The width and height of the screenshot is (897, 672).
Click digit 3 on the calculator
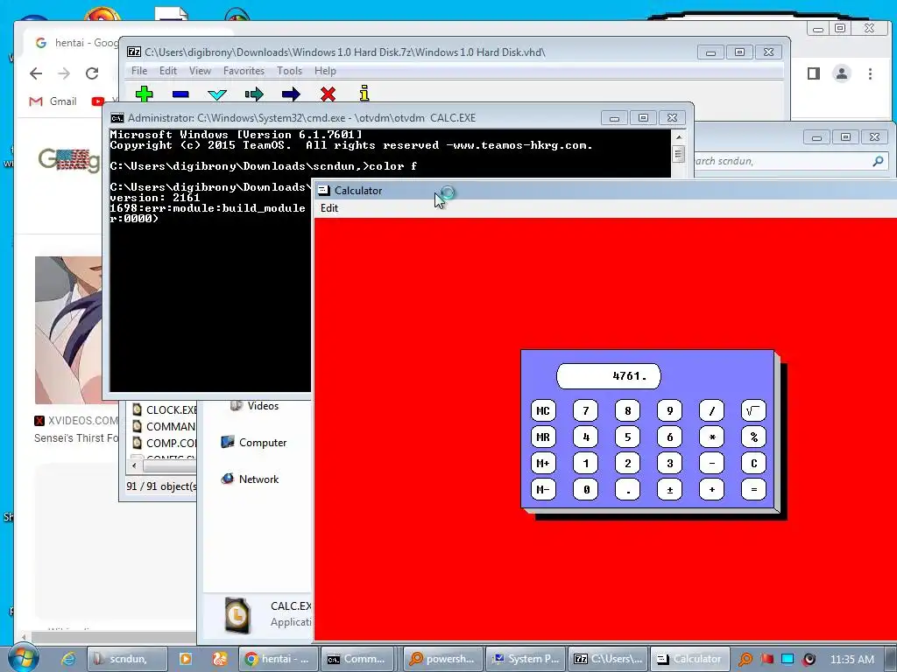pos(669,463)
